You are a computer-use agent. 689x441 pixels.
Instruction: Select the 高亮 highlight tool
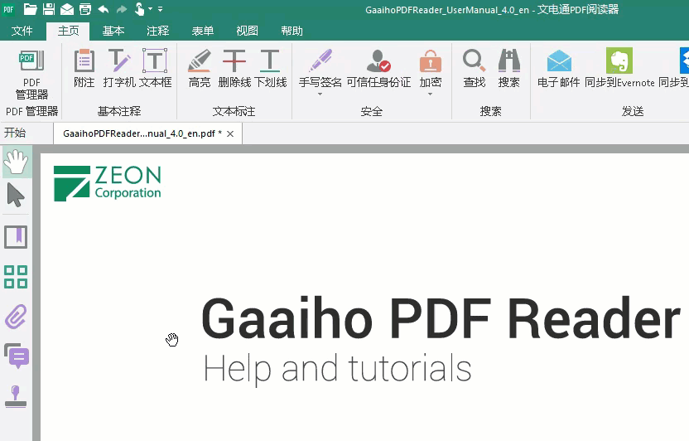tap(200, 68)
